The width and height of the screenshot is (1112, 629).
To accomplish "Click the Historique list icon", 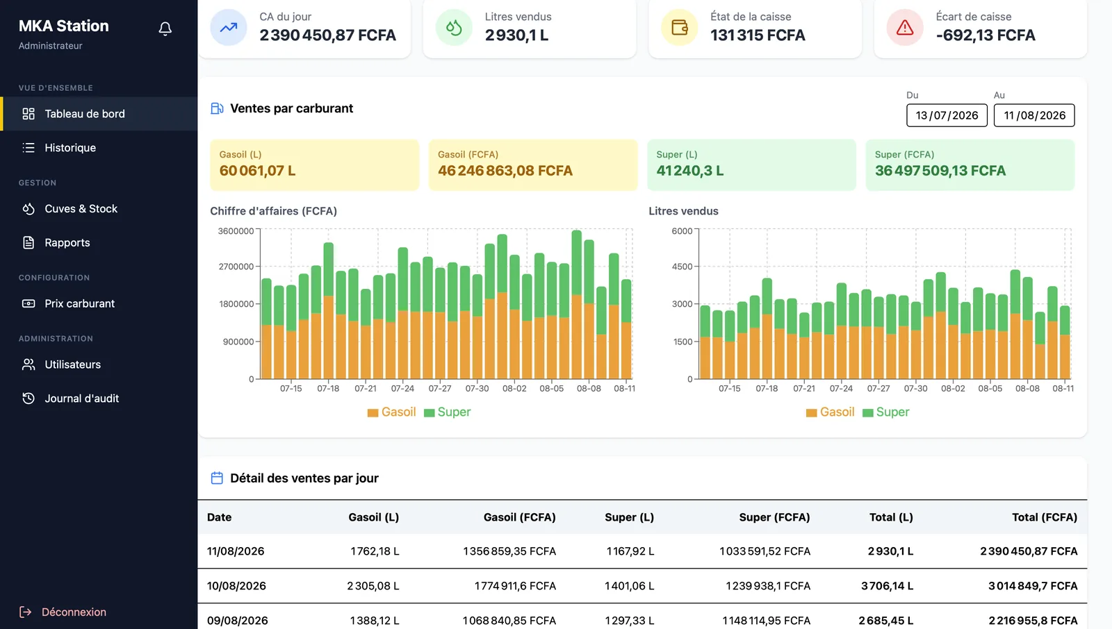I will point(28,148).
